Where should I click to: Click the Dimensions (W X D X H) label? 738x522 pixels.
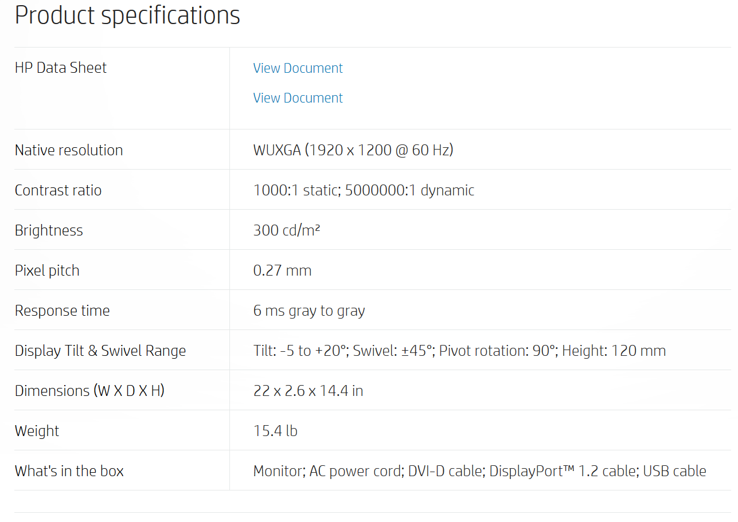89,391
